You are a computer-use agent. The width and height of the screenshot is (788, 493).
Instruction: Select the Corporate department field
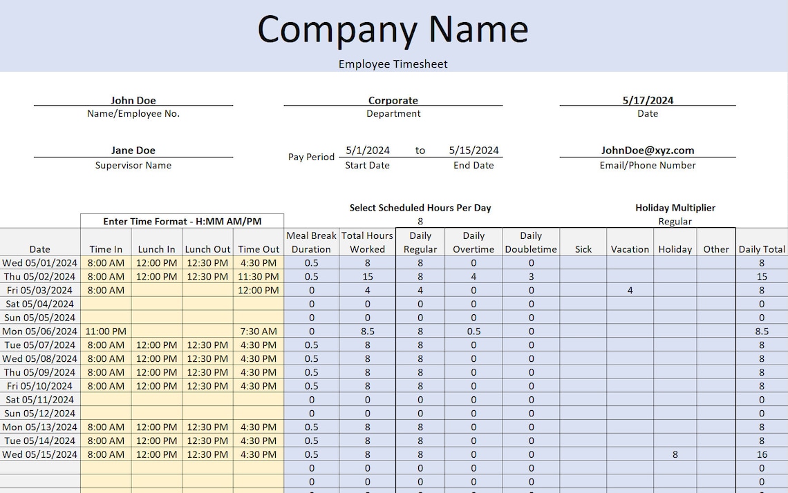(x=393, y=99)
